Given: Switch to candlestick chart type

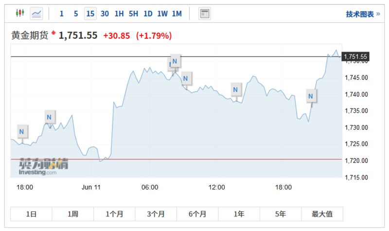Looking at the screenshot, I should pyautogui.click(x=19, y=14).
